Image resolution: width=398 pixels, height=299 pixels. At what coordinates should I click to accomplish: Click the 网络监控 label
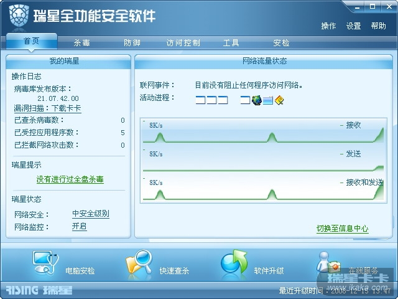click(x=31, y=227)
